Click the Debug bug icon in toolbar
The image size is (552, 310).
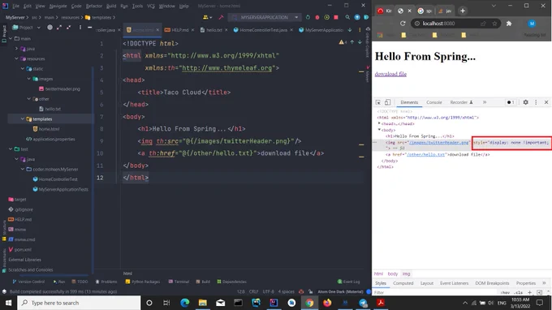(317, 17)
